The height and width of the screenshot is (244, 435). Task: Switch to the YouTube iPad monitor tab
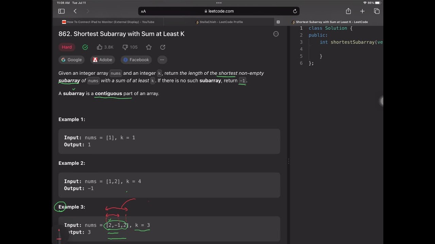[x=108, y=22]
